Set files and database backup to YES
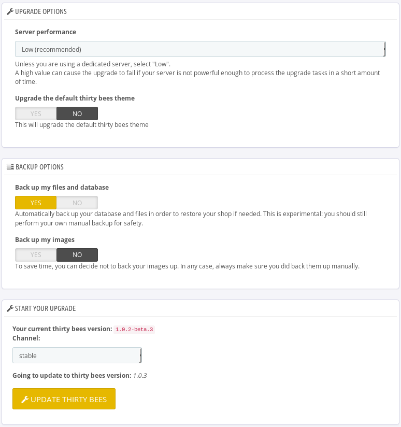The width and height of the screenshot is (401, 427). click(36, 203)
